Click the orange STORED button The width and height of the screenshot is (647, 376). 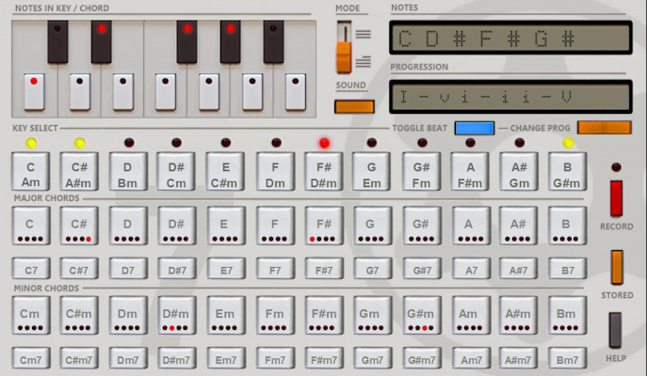(617, 267)
